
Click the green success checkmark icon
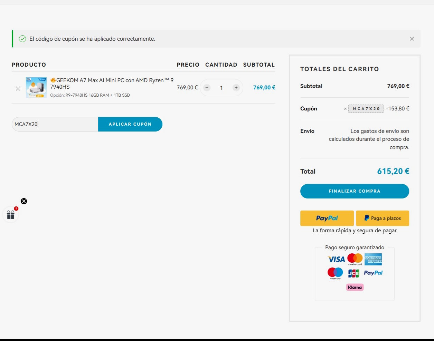tap(22, 39)
